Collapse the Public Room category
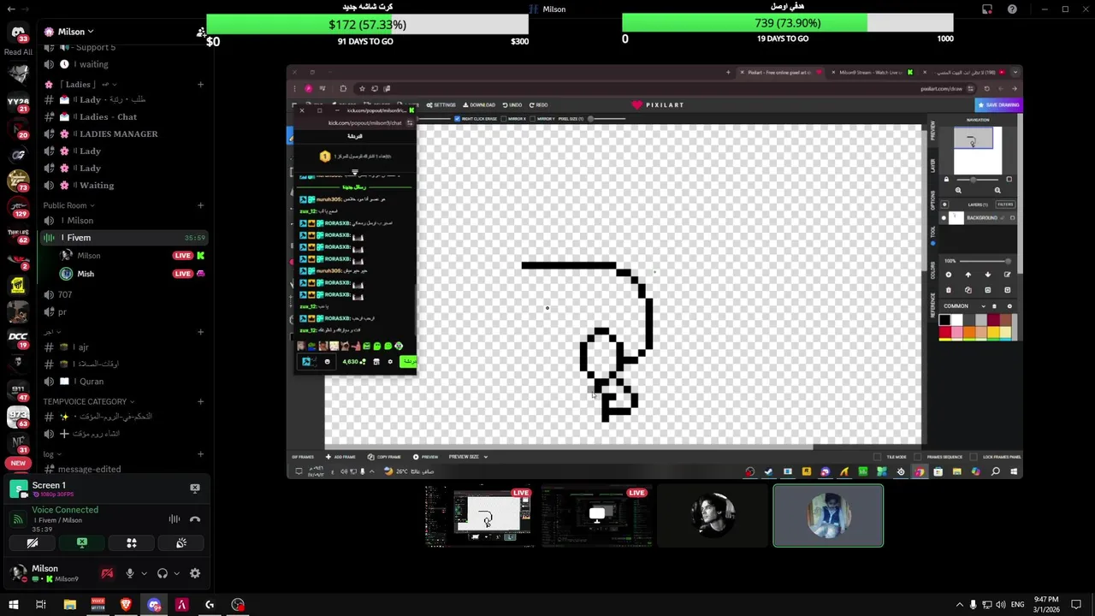Viewport: 1095px width, 616px height. coord(68,205)
